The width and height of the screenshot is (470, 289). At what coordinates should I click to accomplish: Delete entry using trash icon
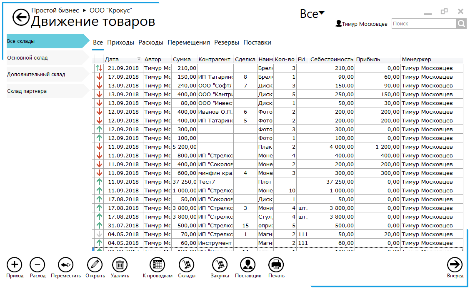click(x=120, y=264)
